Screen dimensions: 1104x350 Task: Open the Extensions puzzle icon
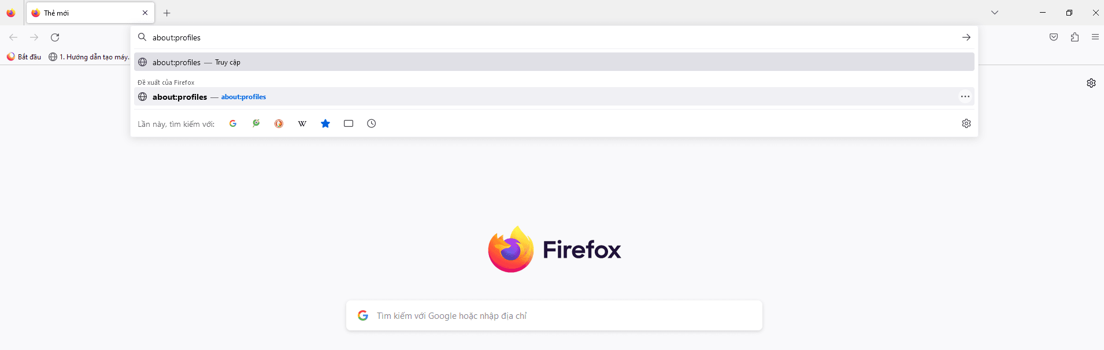click(1075, 37)
